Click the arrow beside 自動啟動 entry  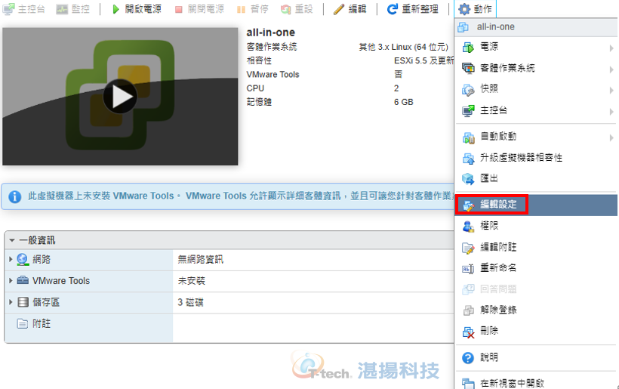(x=611, y=137)
